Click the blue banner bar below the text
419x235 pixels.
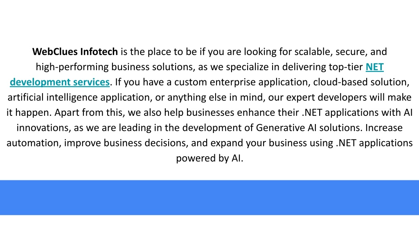click(209, 197)
